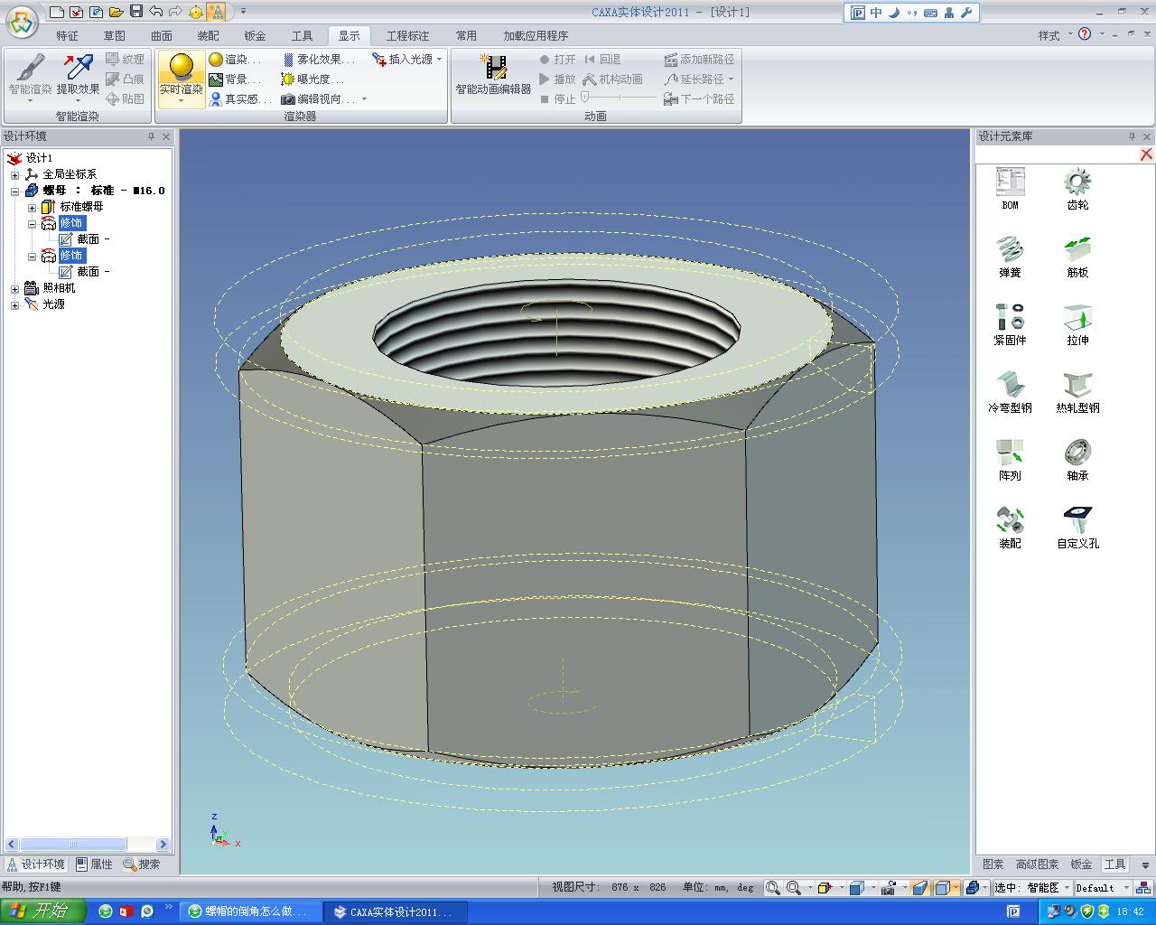The height and width of the screenshot is (925, 1156).
Task: Select 拉伸 extrude tool in library
Action: tap(1077, 324)
